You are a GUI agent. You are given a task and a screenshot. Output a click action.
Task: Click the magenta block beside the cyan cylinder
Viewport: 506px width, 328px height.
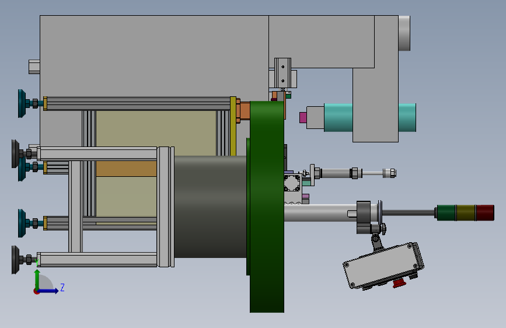click(x=303, y=117)
